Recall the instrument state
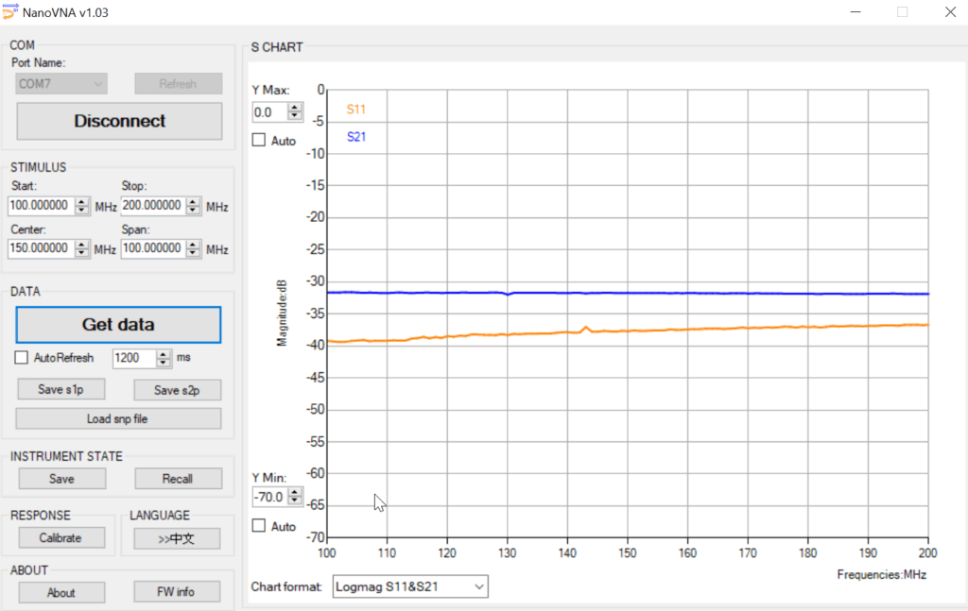968x611 pixels. pyautogui.click(x=177, y=479)
